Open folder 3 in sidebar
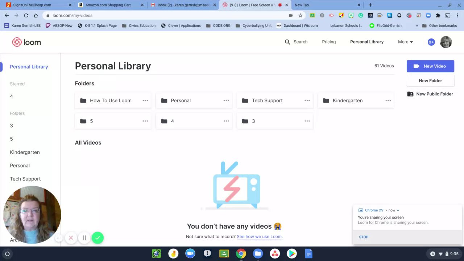This screenshot has height=261, width=464. coord(12,125)
